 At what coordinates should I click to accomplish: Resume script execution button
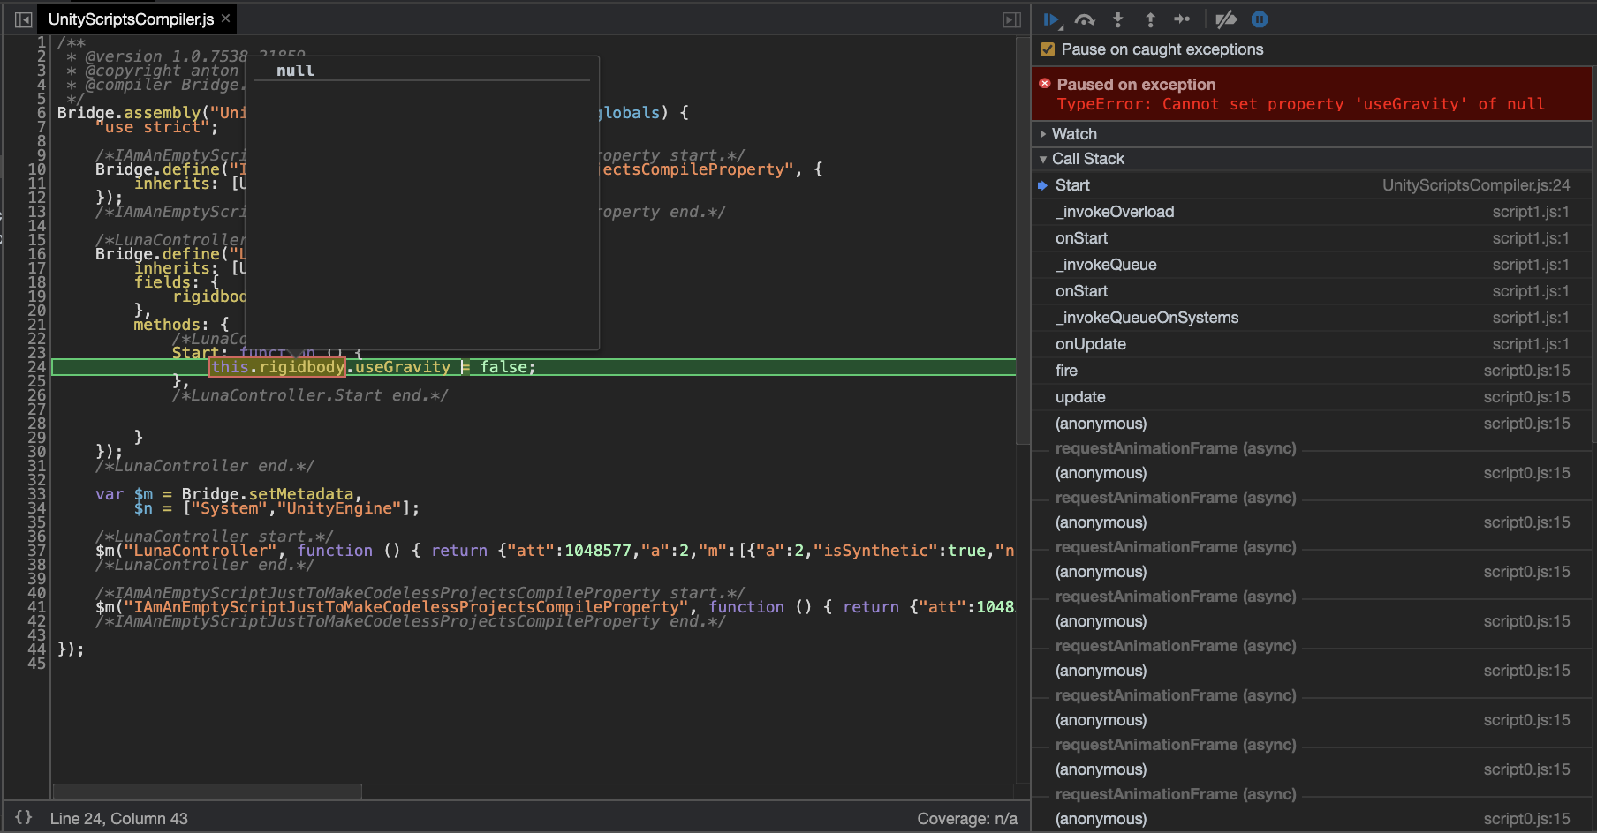pos(1052,19)
